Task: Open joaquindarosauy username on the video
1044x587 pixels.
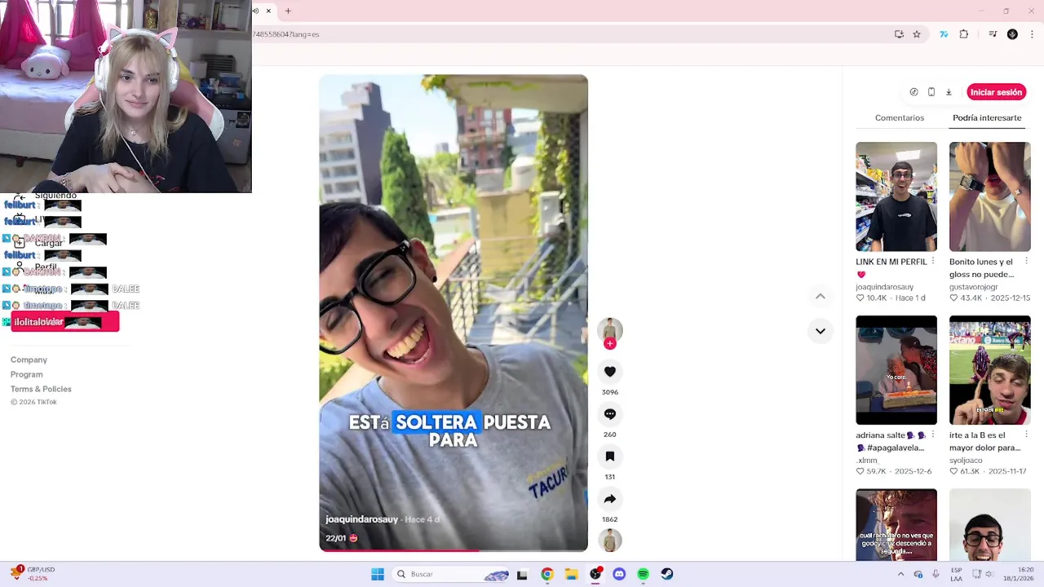Action: tap(361, 519)
